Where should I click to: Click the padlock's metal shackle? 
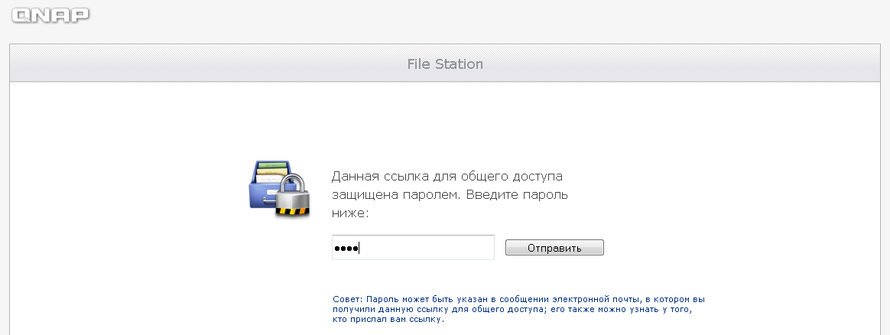(294, 183)
